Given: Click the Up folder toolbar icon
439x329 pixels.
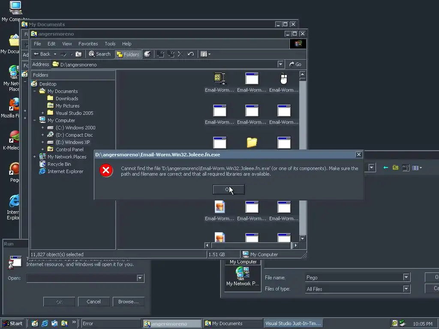Looking at the screenshot, I should click(79, 54).
